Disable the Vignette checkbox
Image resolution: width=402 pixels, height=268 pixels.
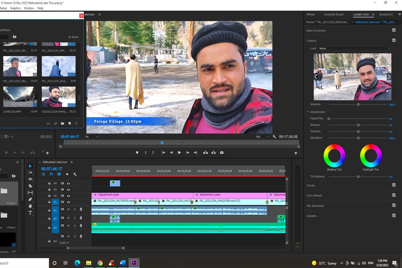[394, 216]
